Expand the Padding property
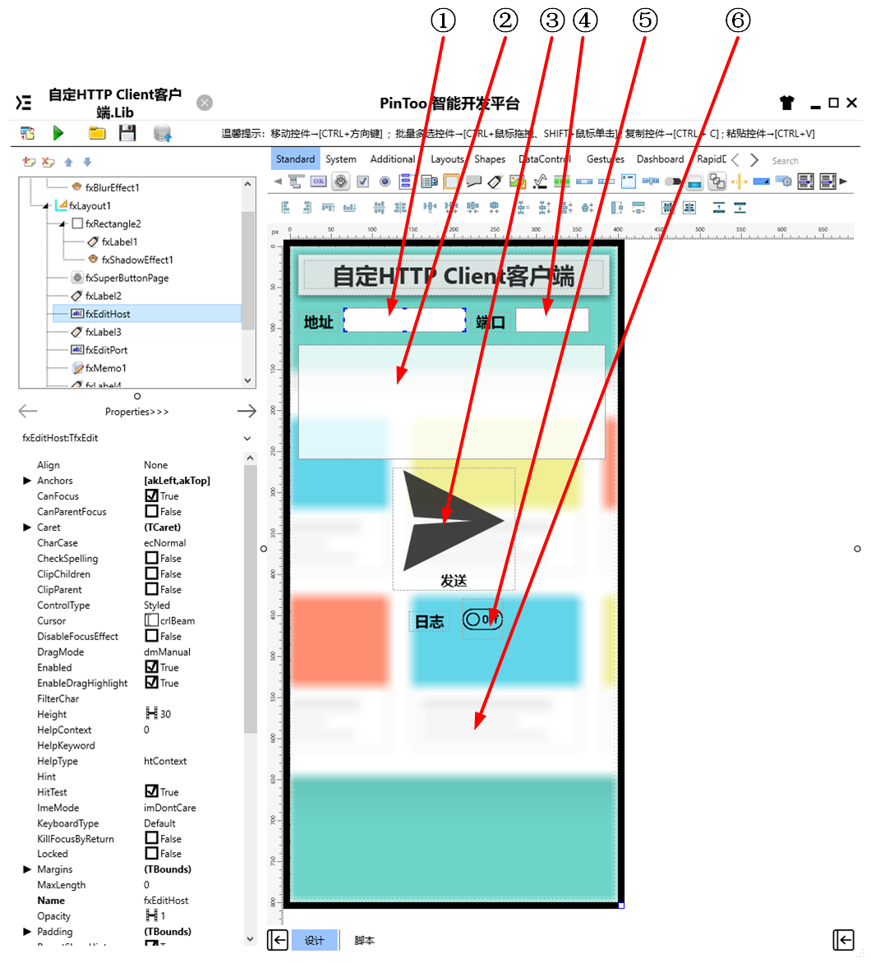Image resolution: width=871 pixels, height=963 pixels. pos(27,931)
